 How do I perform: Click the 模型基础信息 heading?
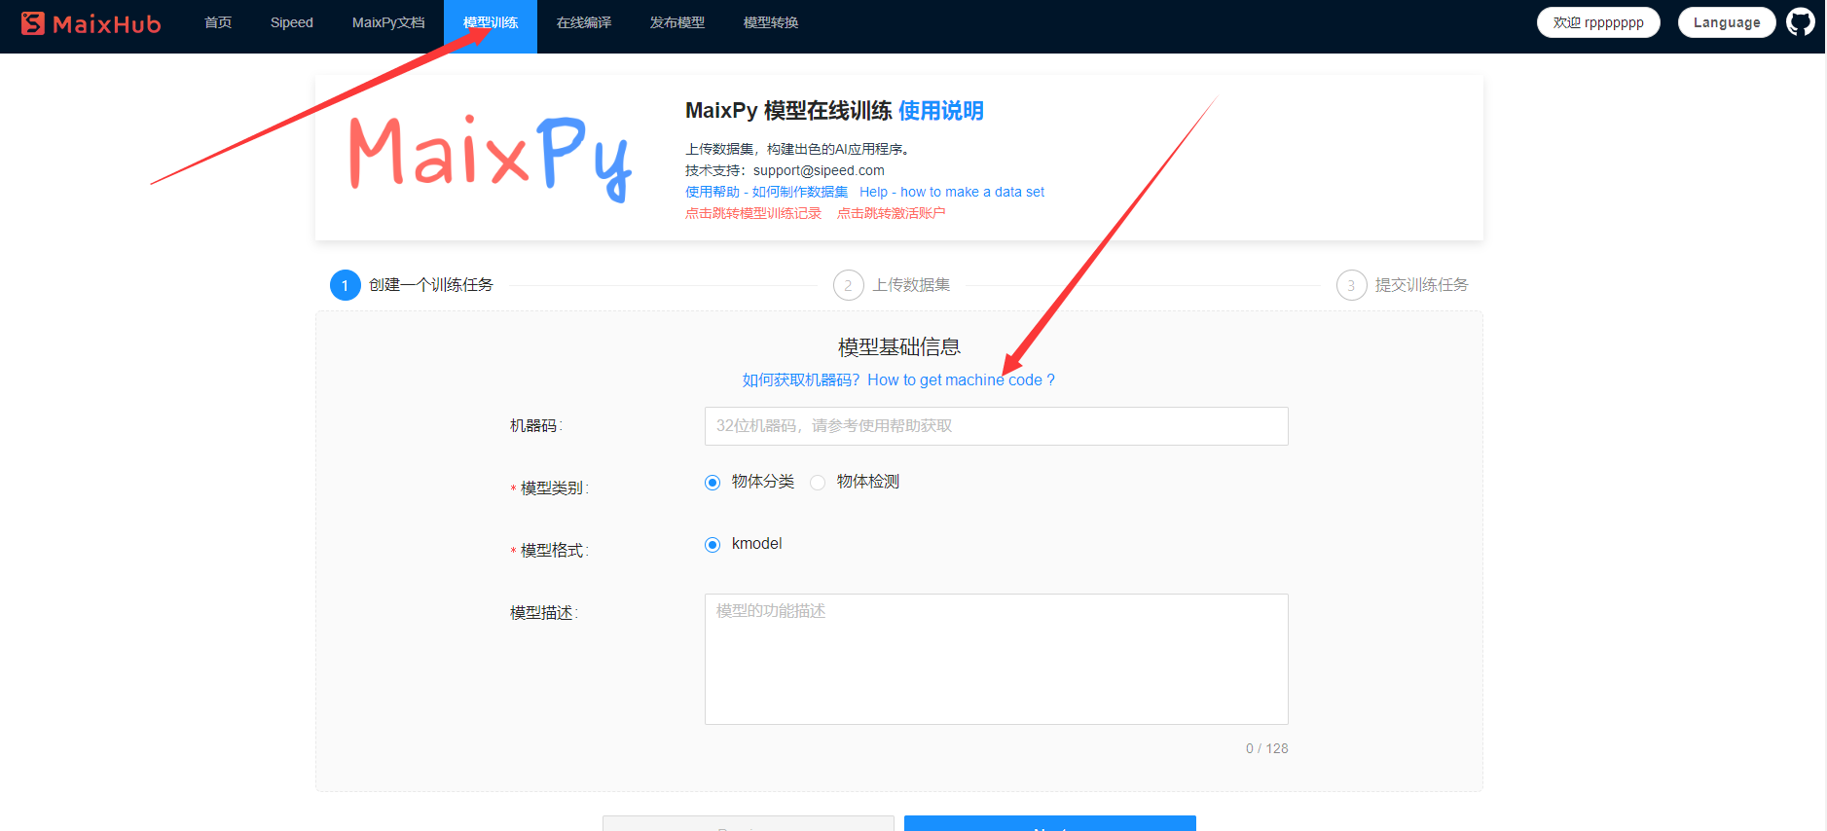pos(899,347)
